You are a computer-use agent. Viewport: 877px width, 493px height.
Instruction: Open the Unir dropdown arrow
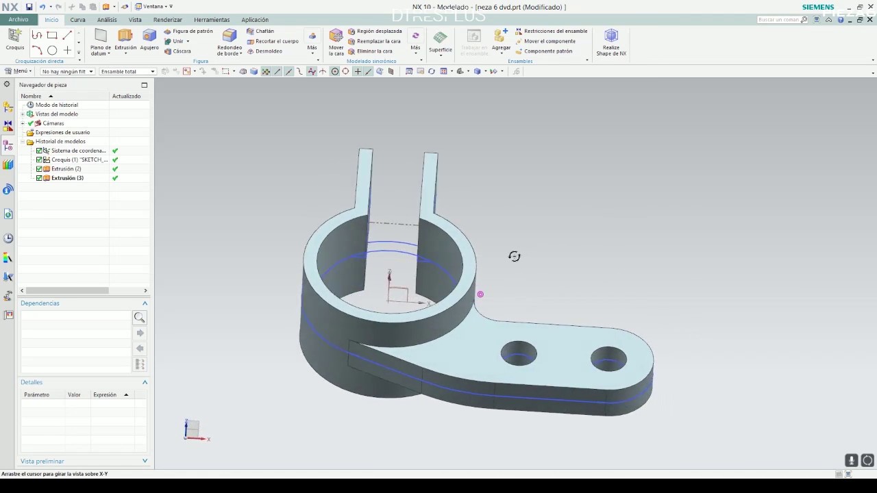[x=188, y=41]
